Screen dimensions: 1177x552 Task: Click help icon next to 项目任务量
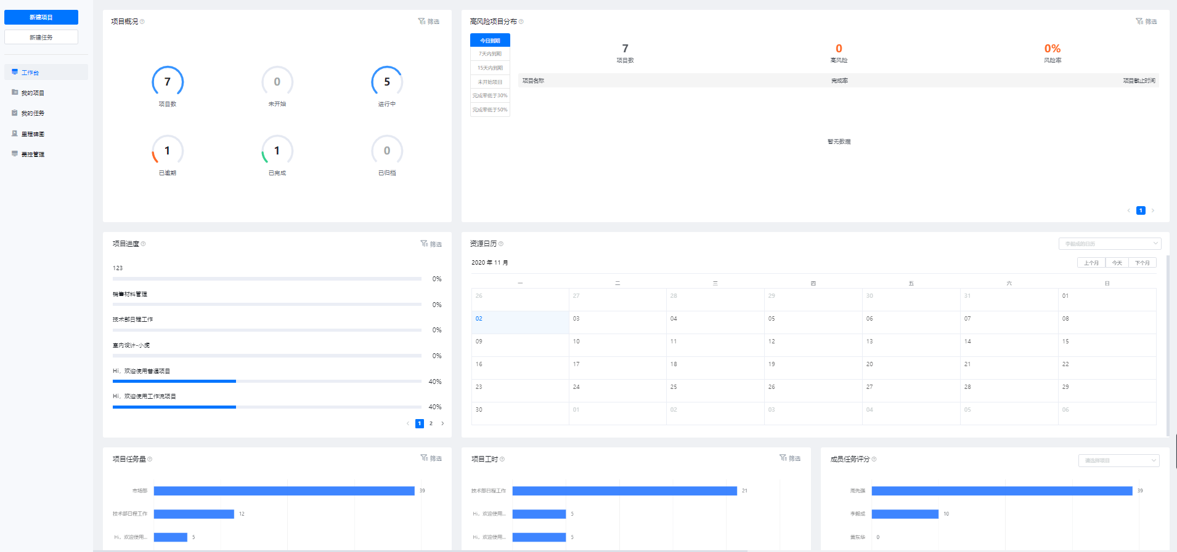pos(150,459)
